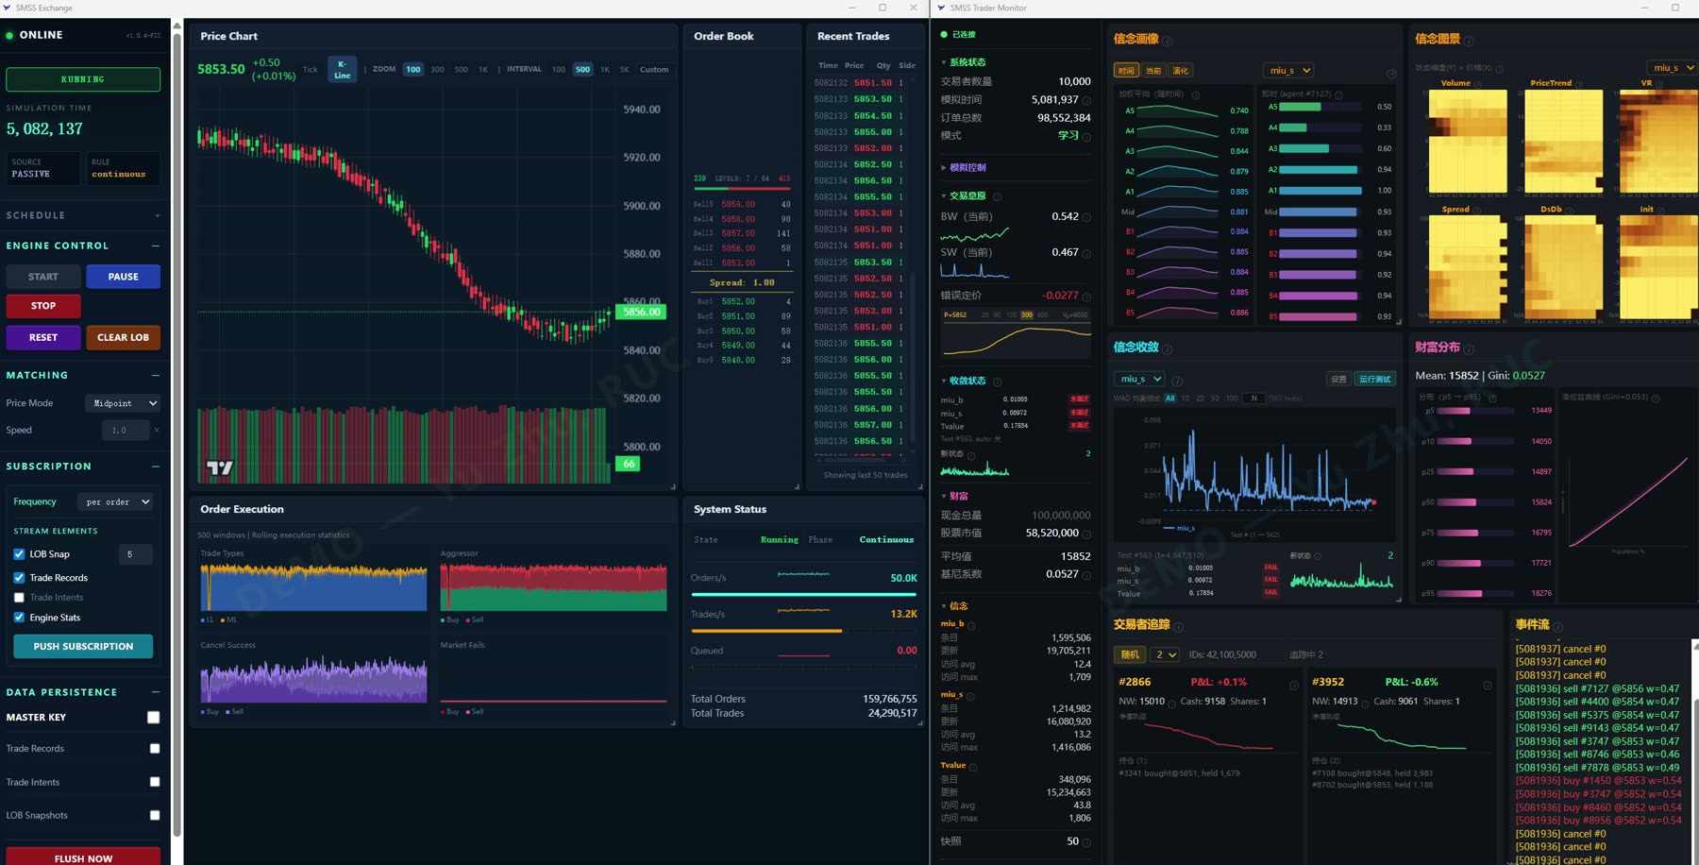Open trader count dropdown showing 2
Image resolution: width=1699 pixels, height=865 pixels.
1166,654
